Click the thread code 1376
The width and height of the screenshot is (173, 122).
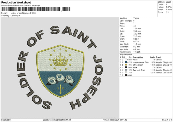tap(153, 62)
